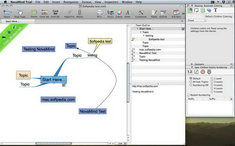Select Default numbering radio button

pos(191,79)
